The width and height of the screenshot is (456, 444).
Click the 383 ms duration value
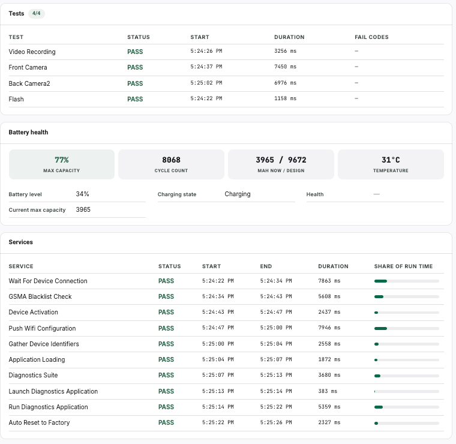[x=328, y=391]
